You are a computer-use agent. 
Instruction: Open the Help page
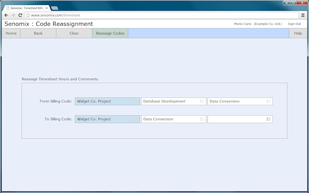298,33
